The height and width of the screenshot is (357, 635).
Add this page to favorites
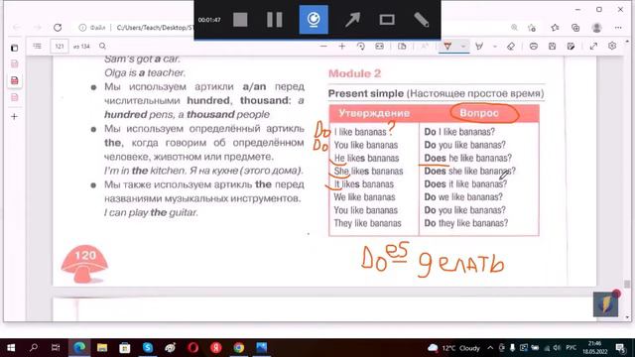(532, 28)
